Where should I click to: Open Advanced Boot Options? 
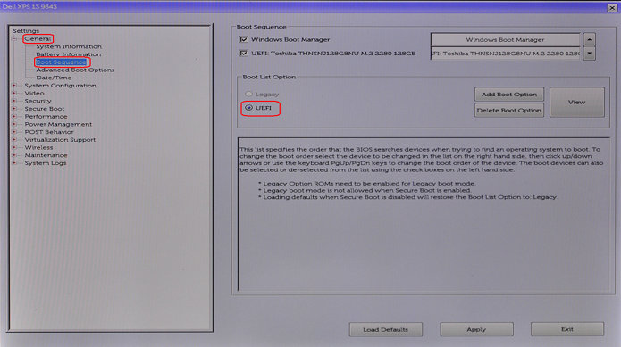point(75,70)
